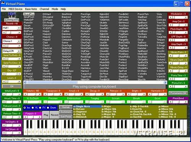191x142 pixels.
Task: Select the Drum radio button
Action: coord(48,108)
